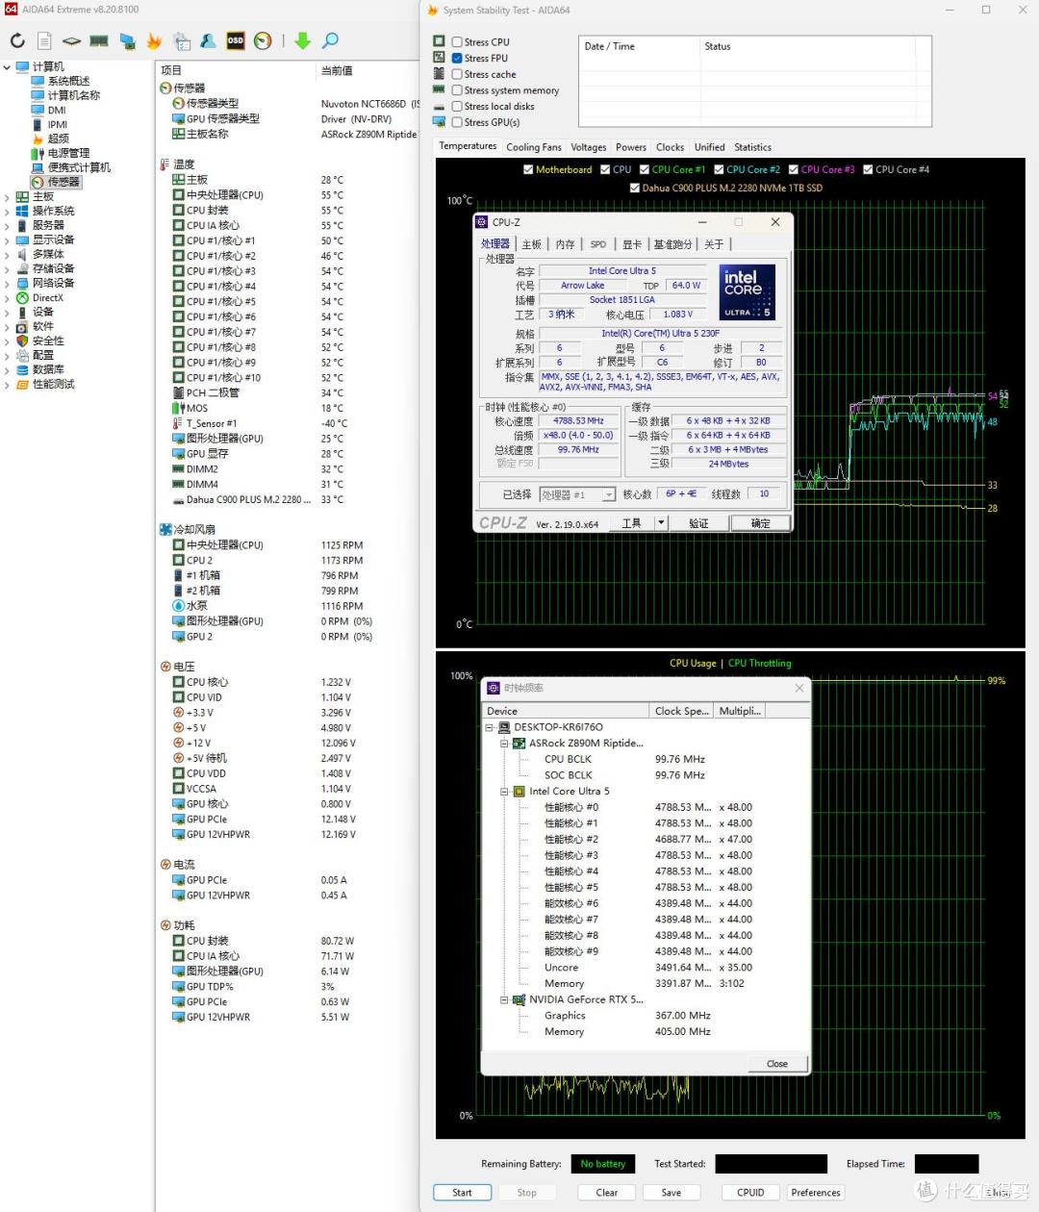Switch to the Voltages tab
The width and height of the screenshot is (1039, 1212).
point(589,147)
